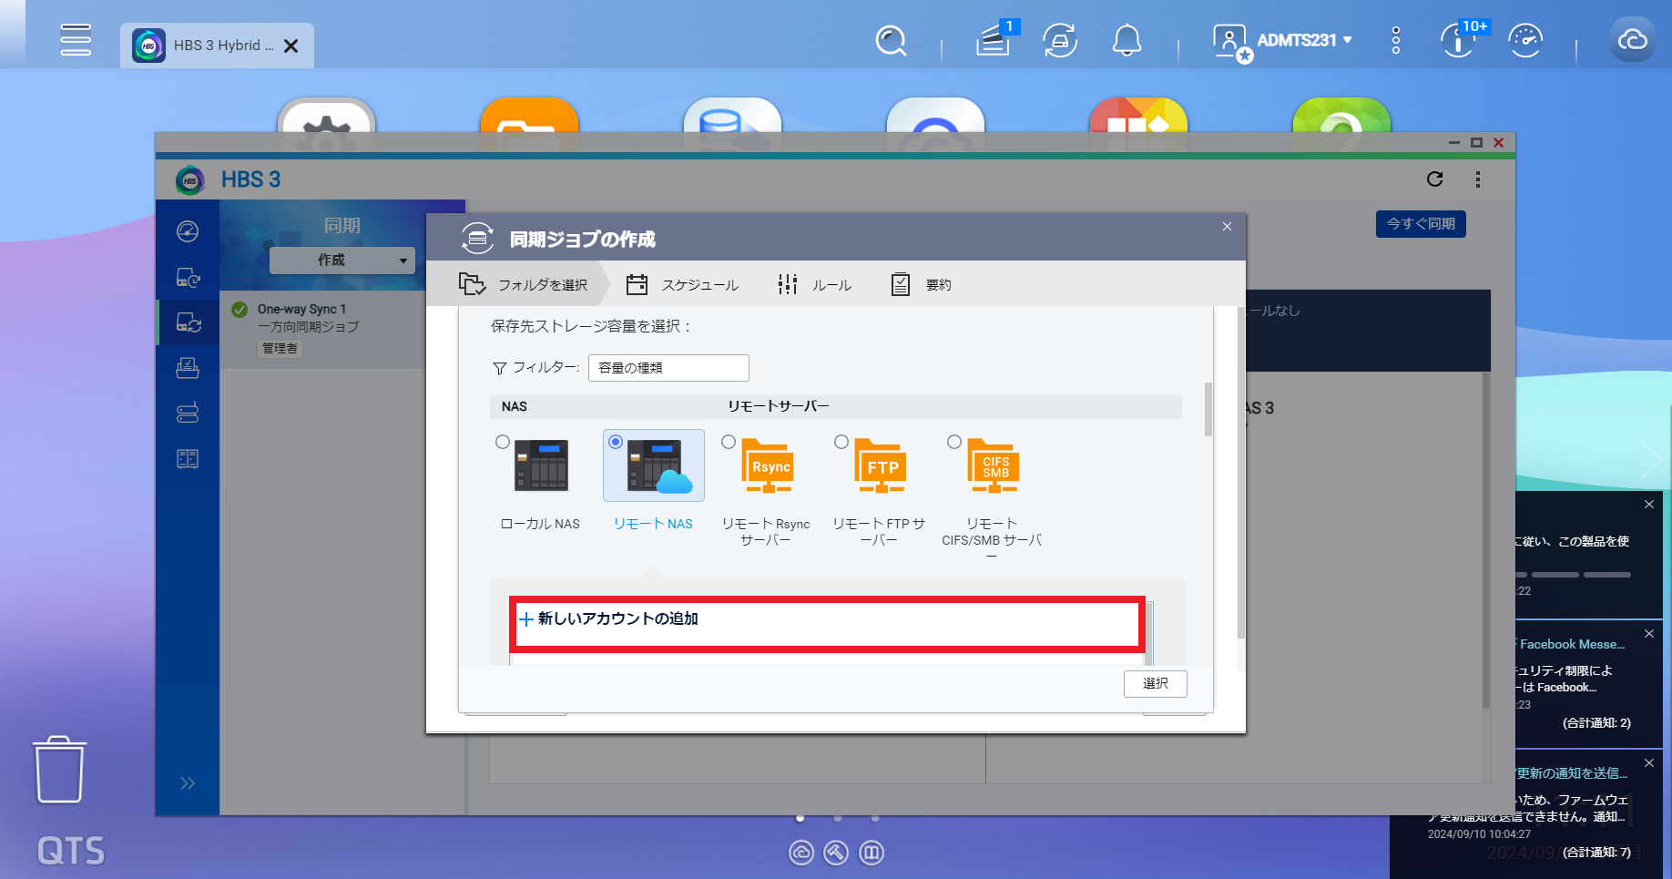Screen dimensions: 1672x879
Task: Open external devices icon in top bar
Action: [1060, 41]
